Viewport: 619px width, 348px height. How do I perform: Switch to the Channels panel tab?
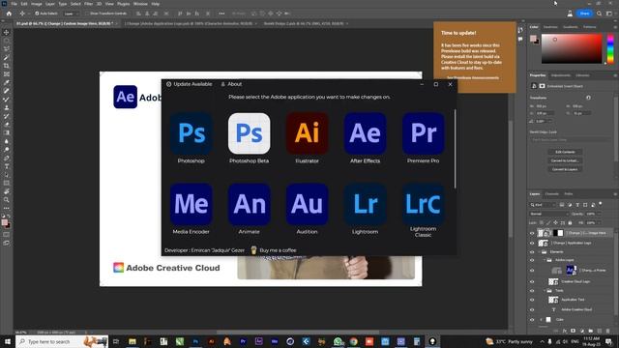[x=552, y=194]
